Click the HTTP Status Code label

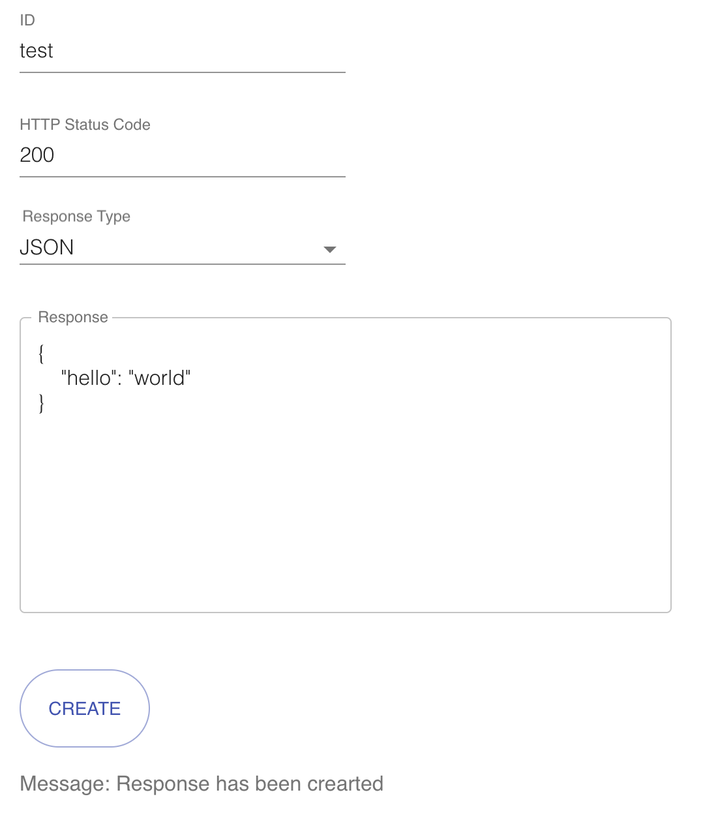(85, 125)
